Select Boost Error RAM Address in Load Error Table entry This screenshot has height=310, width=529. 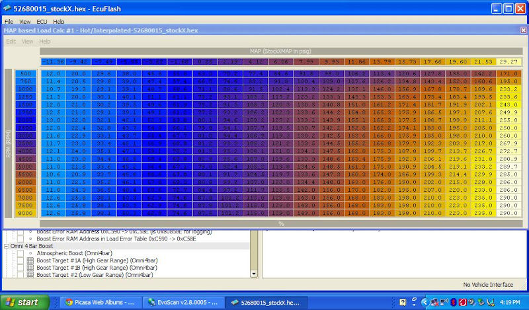(116, 239)
